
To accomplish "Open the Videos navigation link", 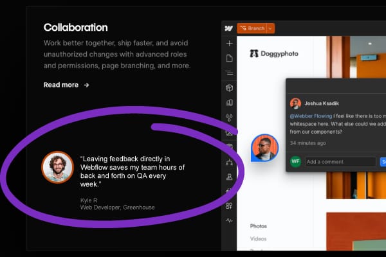I will [x=258, y=238].
